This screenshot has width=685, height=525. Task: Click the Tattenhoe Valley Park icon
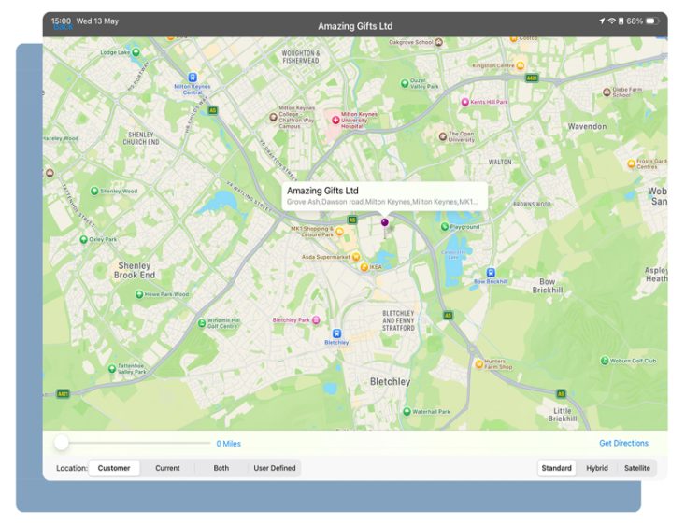112,369
